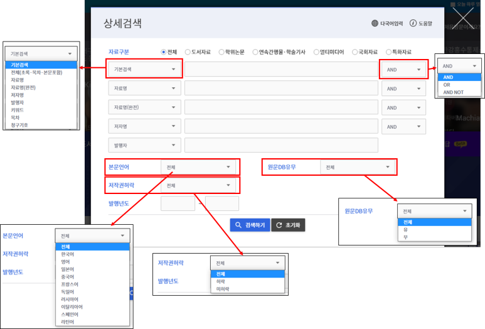Screen dimensions: 485x329
Task: Click the 발행년도 end year field
Action: coord(222,203)
